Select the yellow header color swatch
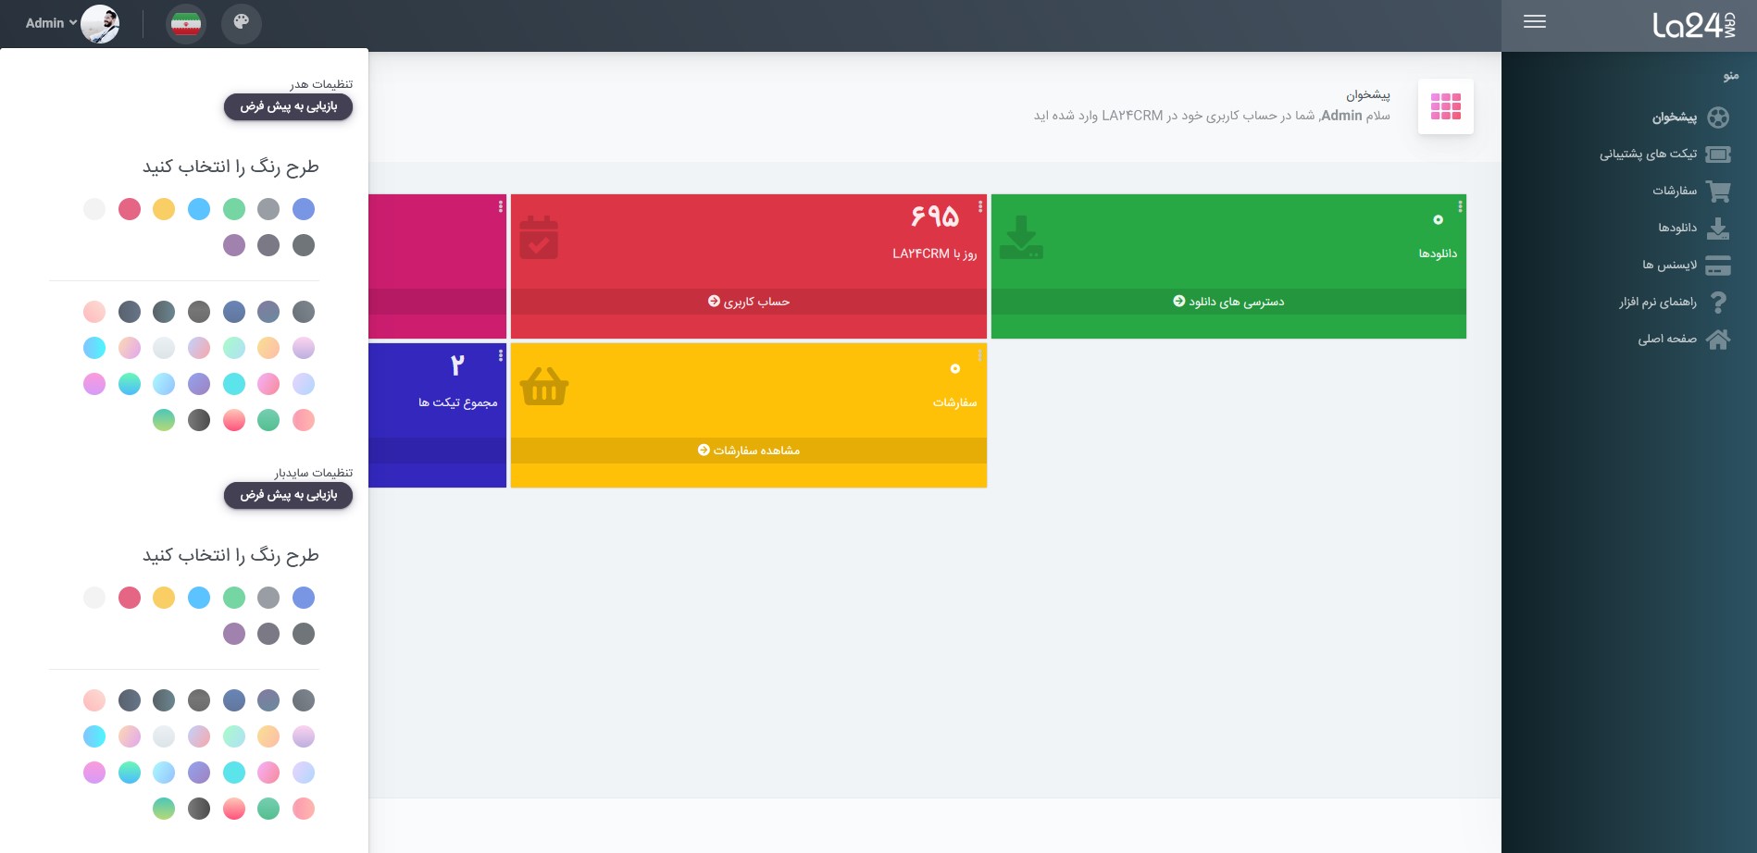This screenshot has width=1757, height=853. 164,209
